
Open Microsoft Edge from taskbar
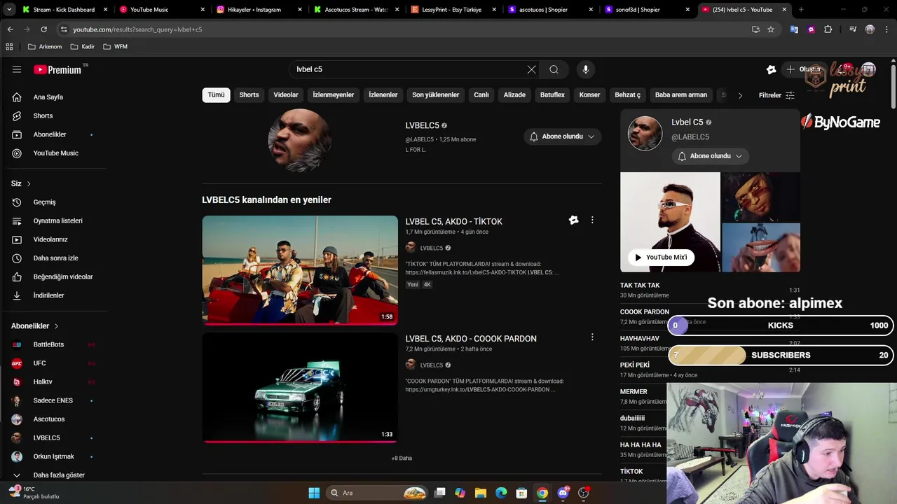pos(501,493)
